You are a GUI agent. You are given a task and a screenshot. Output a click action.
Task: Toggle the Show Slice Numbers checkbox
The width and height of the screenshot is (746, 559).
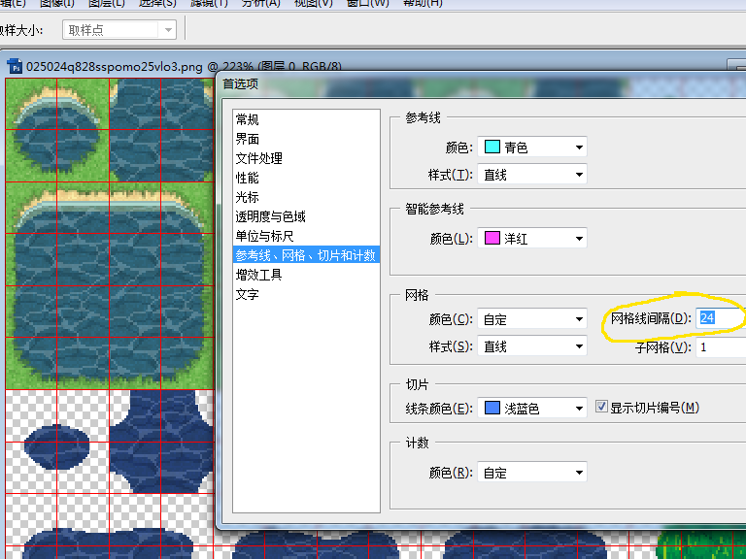pos(601,407)
